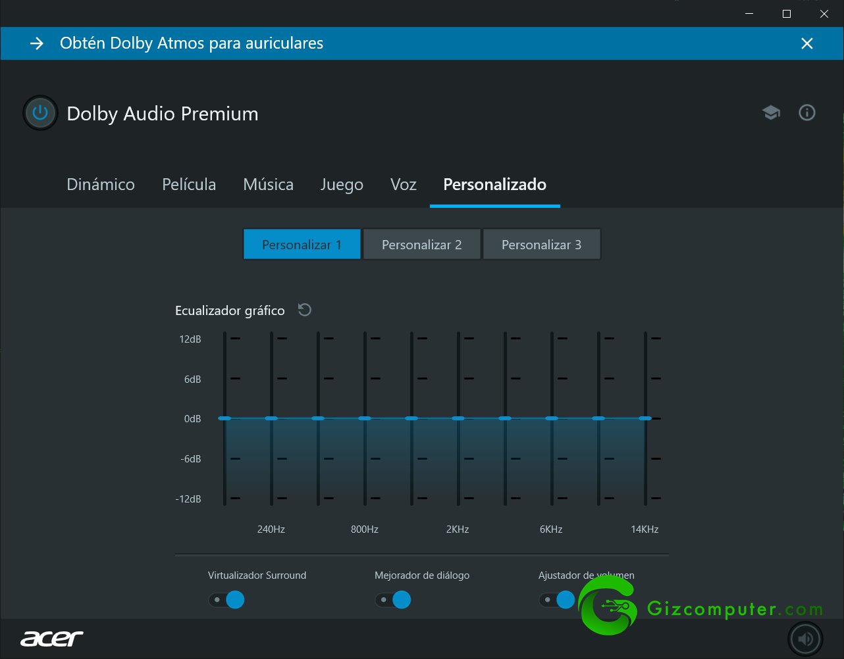Click the 14KHz equalizer slider handle
Viewport: 844px width, 659px height.
pyautogui.click(x=645, y=418)
